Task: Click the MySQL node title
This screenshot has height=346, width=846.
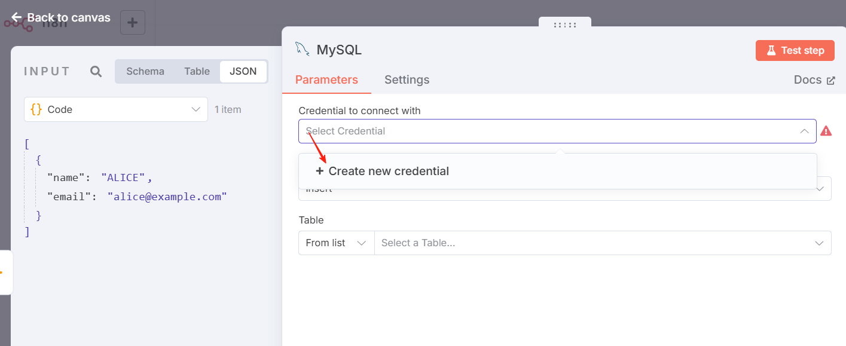Action: [339, 50]
